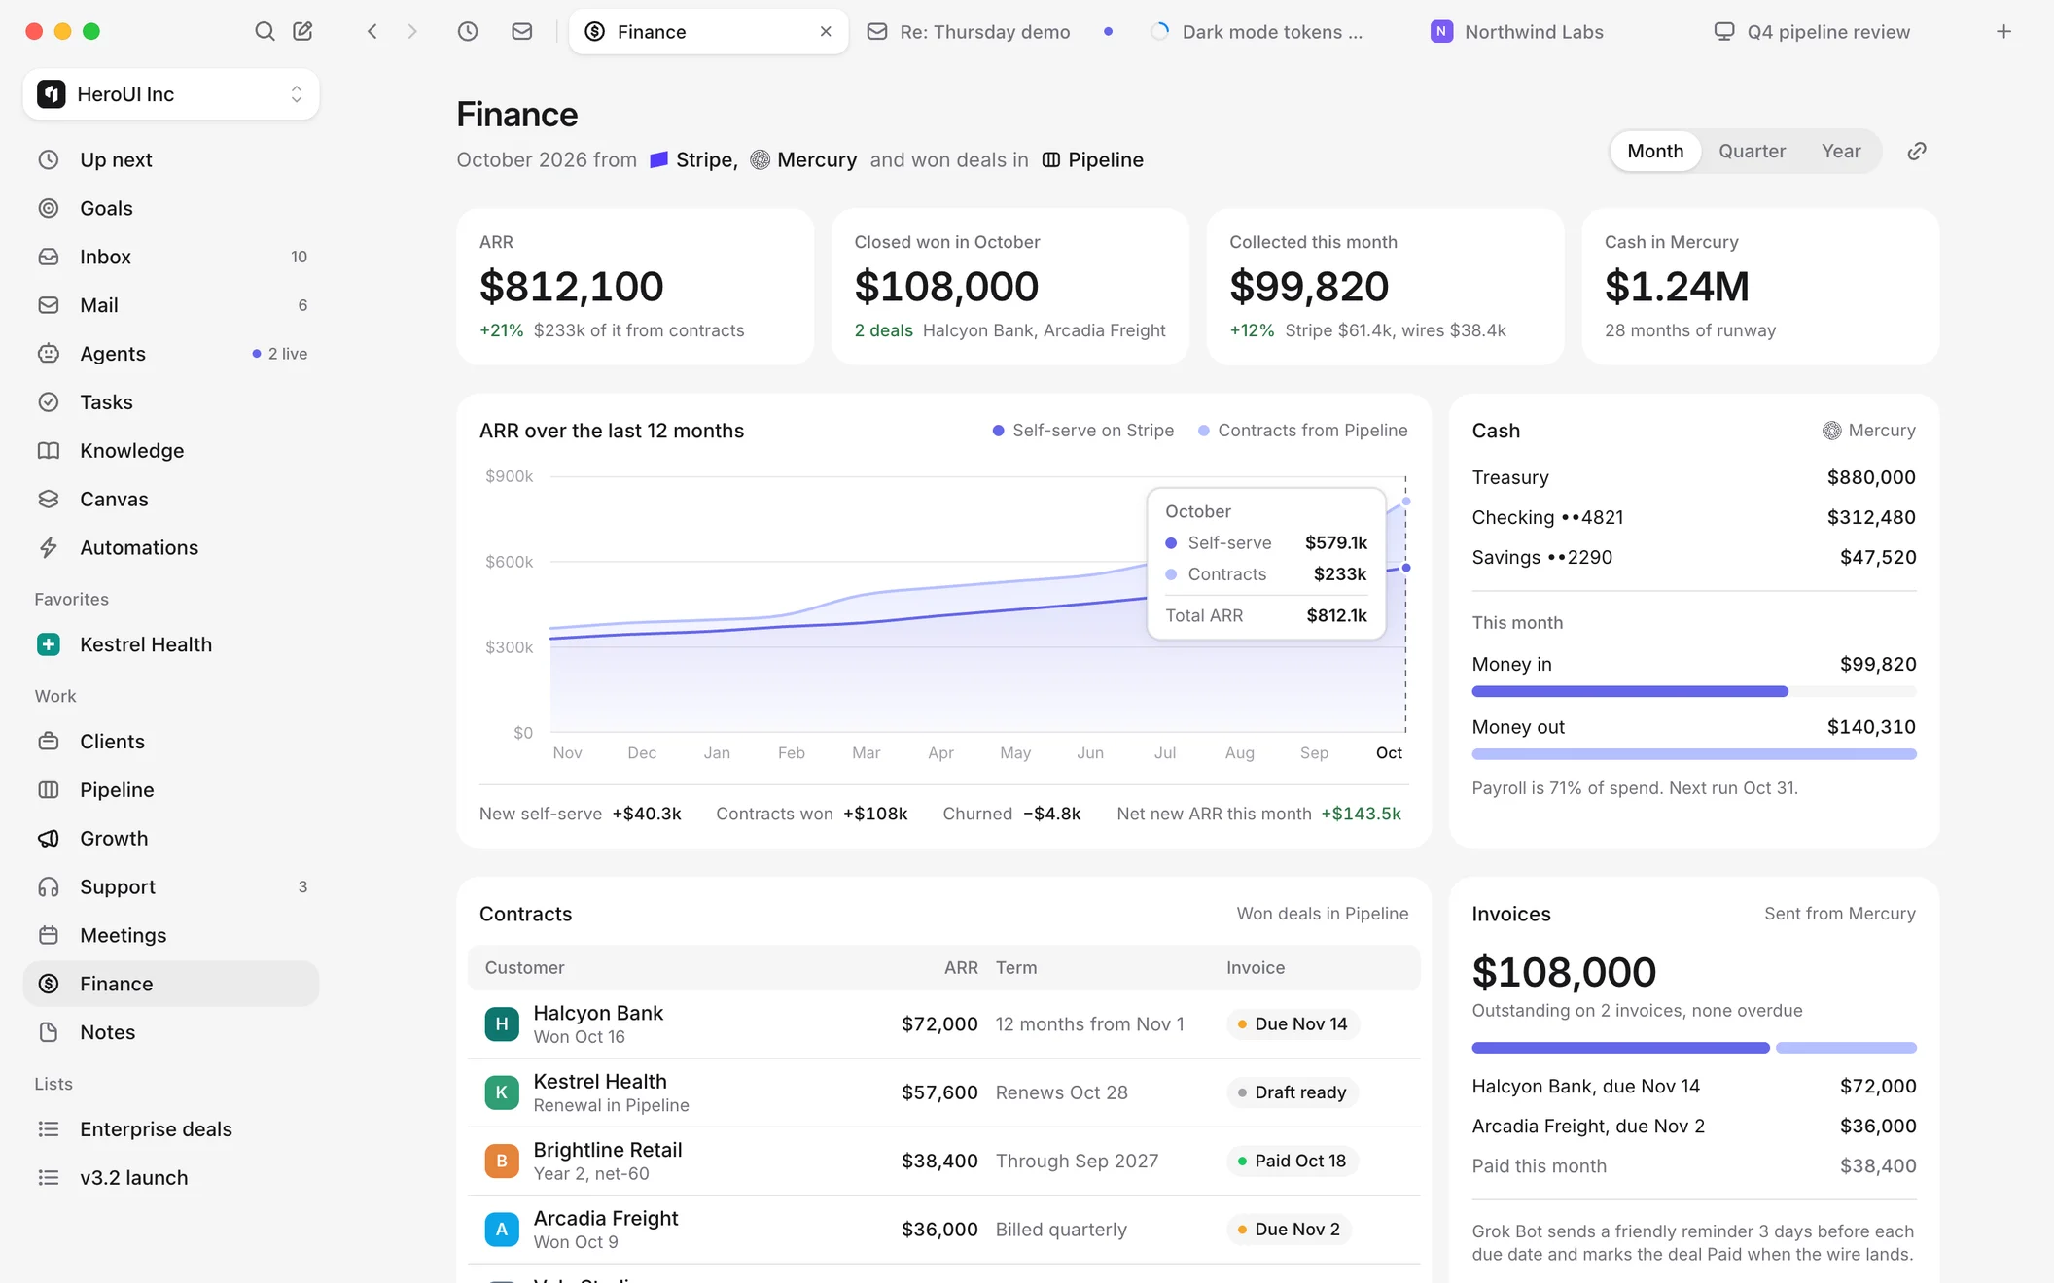
Task: Switch to Re: Thursday demo tab
Action: point(989,31)
